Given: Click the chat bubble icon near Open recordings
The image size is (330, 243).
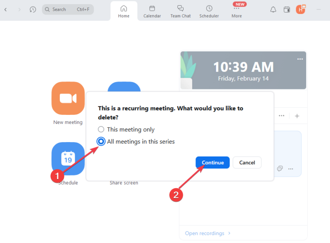Looking at the screenshot, I should (x=280, y=168).
